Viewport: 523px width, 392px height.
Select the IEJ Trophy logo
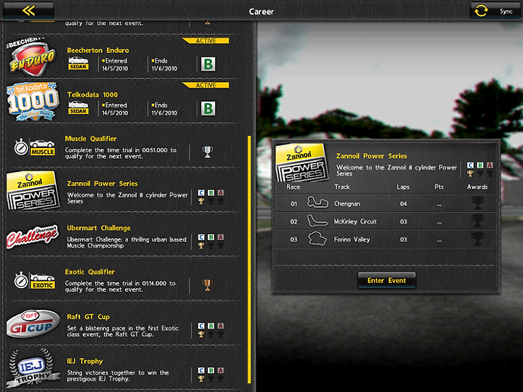coord(32,368)
